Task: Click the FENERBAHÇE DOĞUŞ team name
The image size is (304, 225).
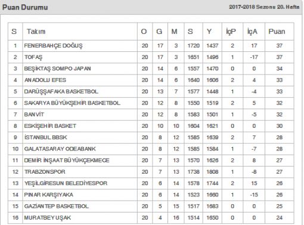Action: click(53, 46)
